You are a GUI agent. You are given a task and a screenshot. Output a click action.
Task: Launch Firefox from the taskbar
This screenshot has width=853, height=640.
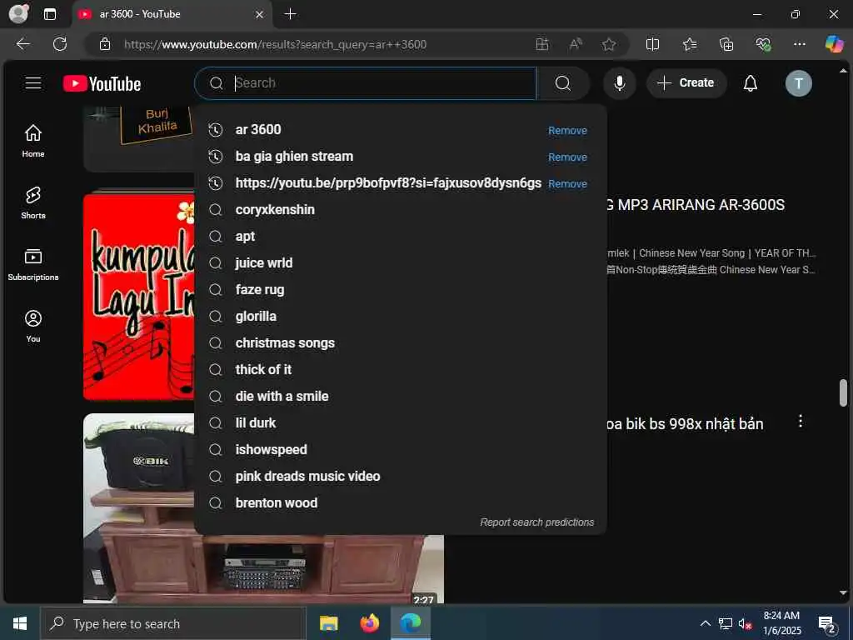pyautogui.click(x=369, y=623)
